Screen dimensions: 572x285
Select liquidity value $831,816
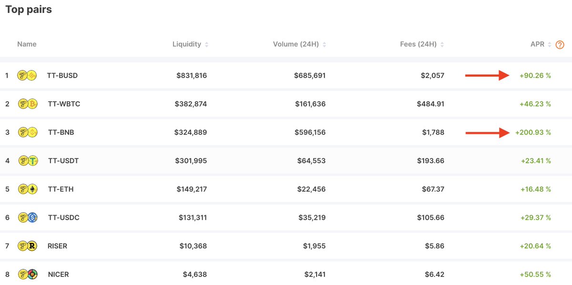[x=192, y=76]
